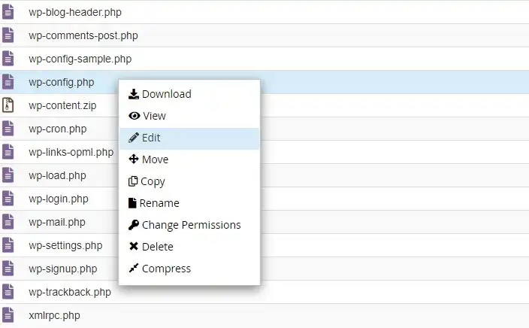Click the X icon beside Delete
529x328 pixels.
click(134, 246)
